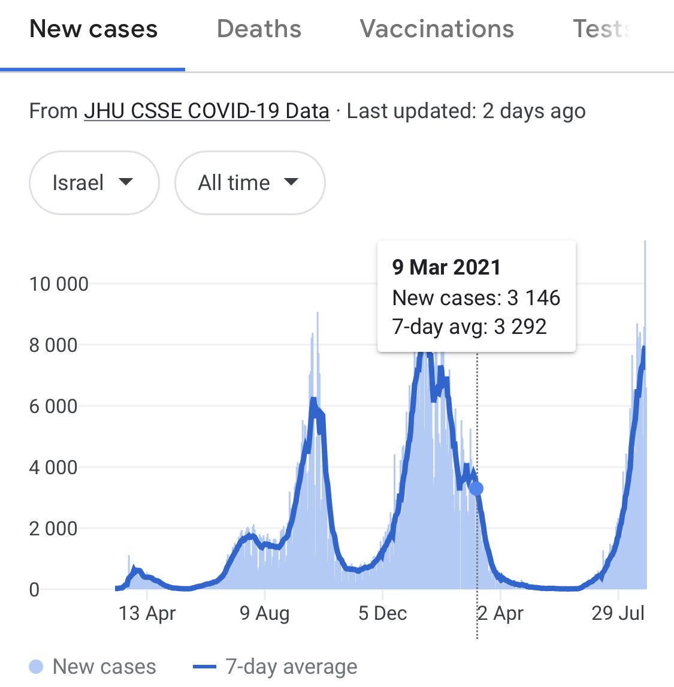The height and width of the screenshot is (687, 674).
Task: Open the JHU CSSE COVID-19 Data link
Action: tap(207, 111)
